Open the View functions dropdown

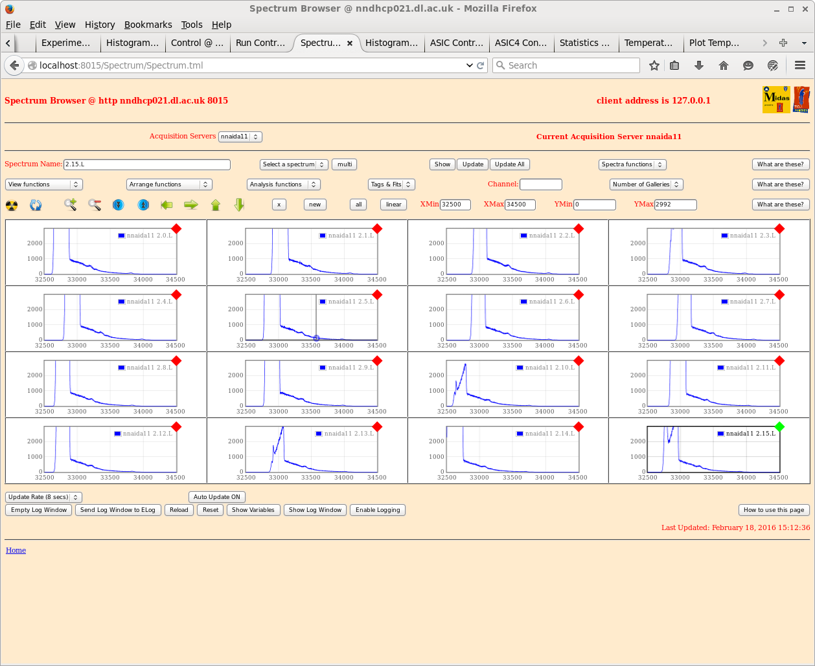(44, 184)
